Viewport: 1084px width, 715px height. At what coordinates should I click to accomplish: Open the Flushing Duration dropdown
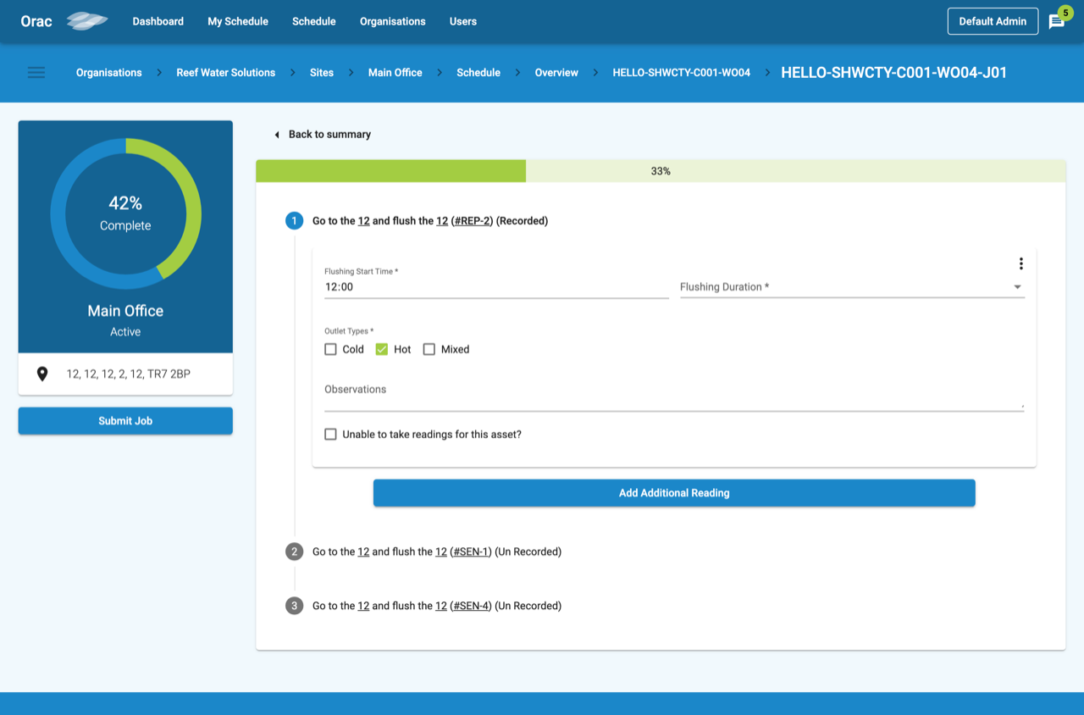pyautogui.click(x=851, y=287)
